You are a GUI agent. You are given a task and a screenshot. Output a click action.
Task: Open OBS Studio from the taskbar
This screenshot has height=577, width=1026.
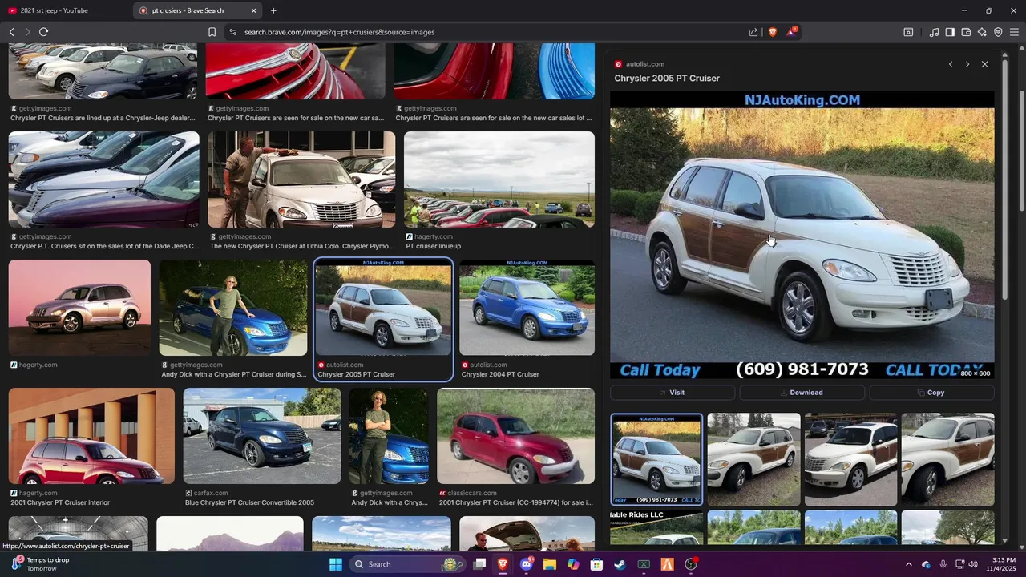pyautogui.click(x=691, y=564)
